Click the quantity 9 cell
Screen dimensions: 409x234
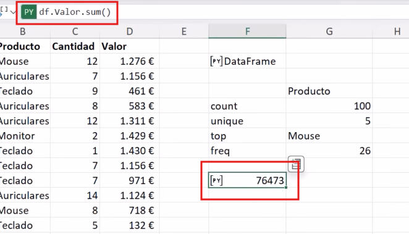75,91
